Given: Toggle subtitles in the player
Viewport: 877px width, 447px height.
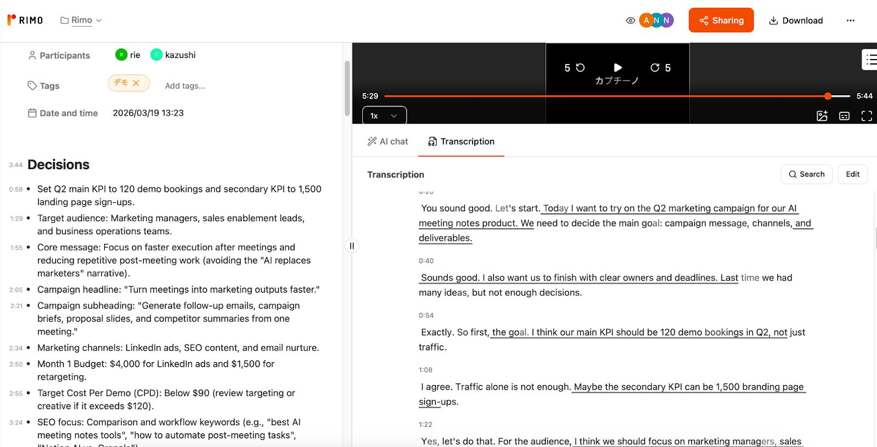Looking at the screenshot, I should tap(844, 116).
